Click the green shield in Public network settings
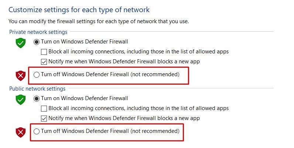 pyautogui.click(x=20, y=99)
